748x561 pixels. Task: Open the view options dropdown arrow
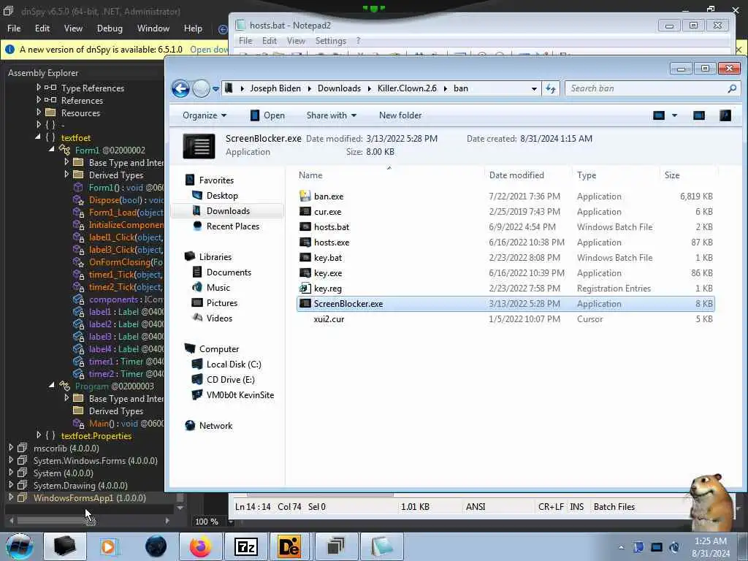[674, 115]
